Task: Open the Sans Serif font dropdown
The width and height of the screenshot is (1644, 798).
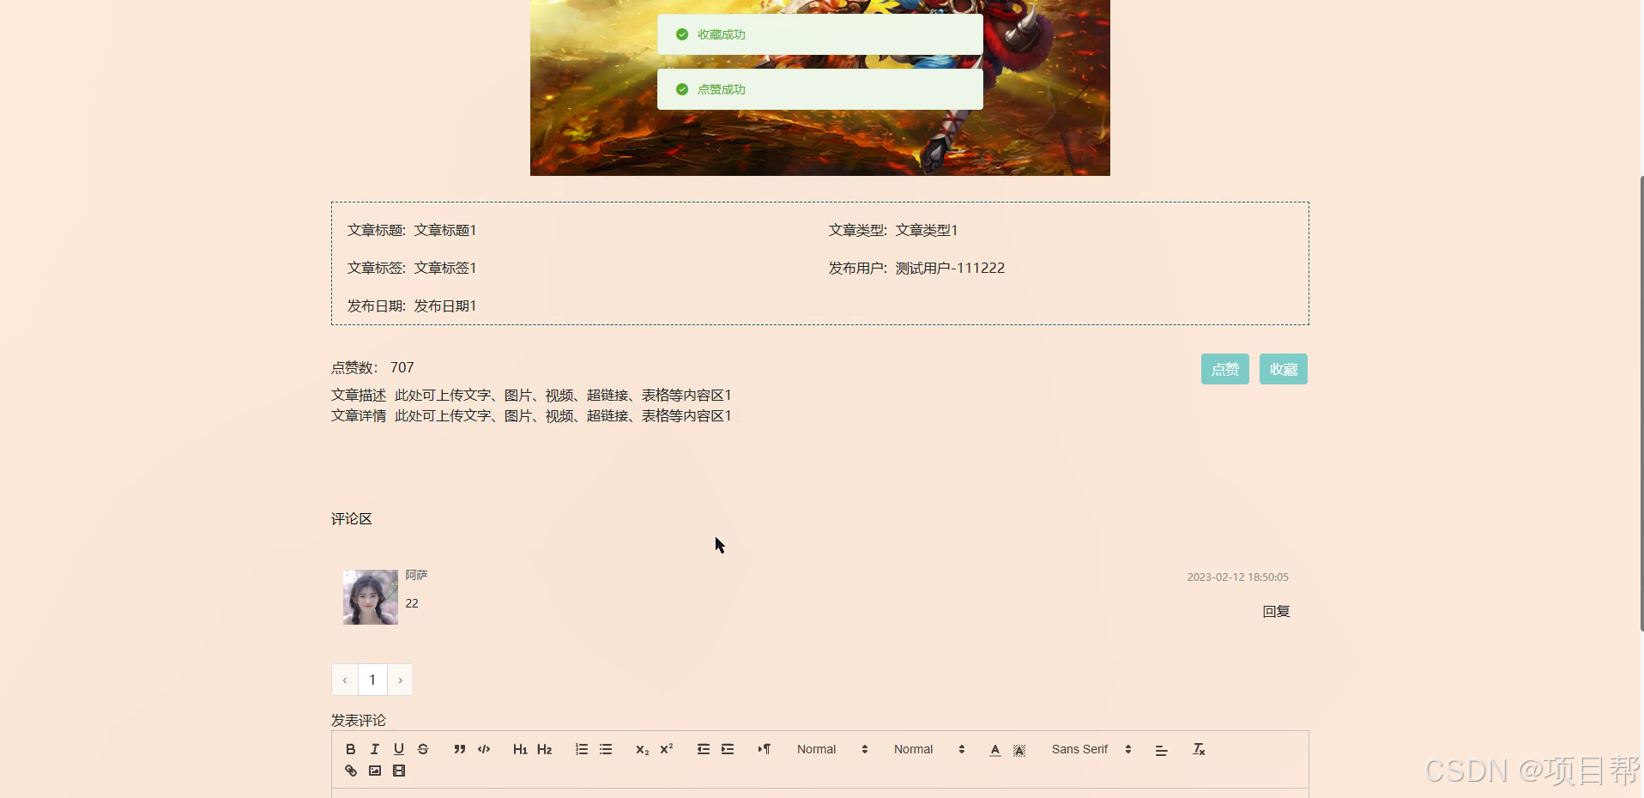Action: point(1091,749)
